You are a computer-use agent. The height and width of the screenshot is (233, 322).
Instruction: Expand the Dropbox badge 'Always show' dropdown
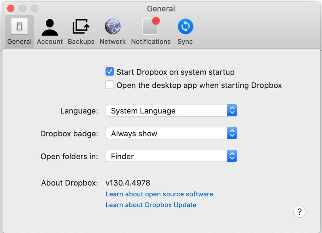click(x=171, y=133)
